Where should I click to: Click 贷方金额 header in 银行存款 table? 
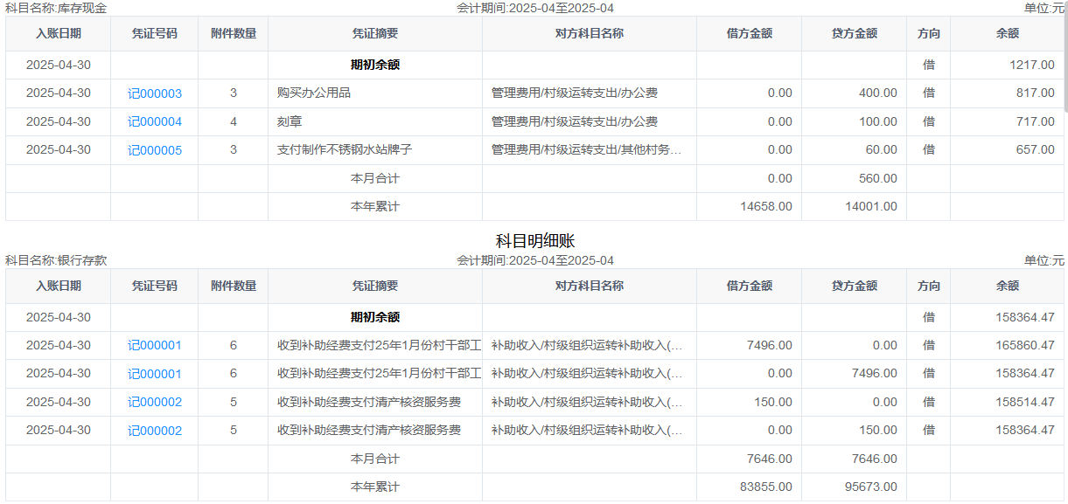(855, 287)
